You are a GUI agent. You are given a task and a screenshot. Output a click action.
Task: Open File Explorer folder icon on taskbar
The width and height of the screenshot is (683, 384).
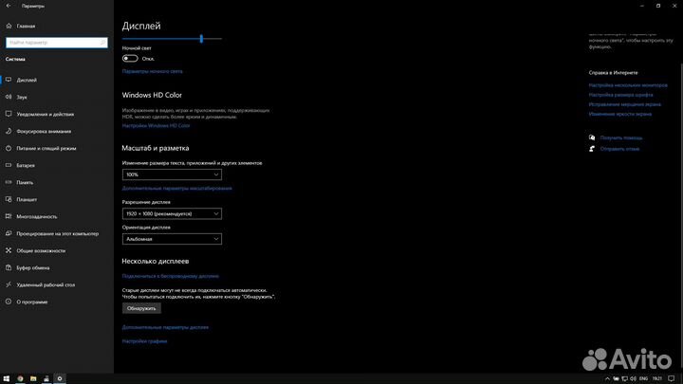pyautogui.click(x=33, y=378)
